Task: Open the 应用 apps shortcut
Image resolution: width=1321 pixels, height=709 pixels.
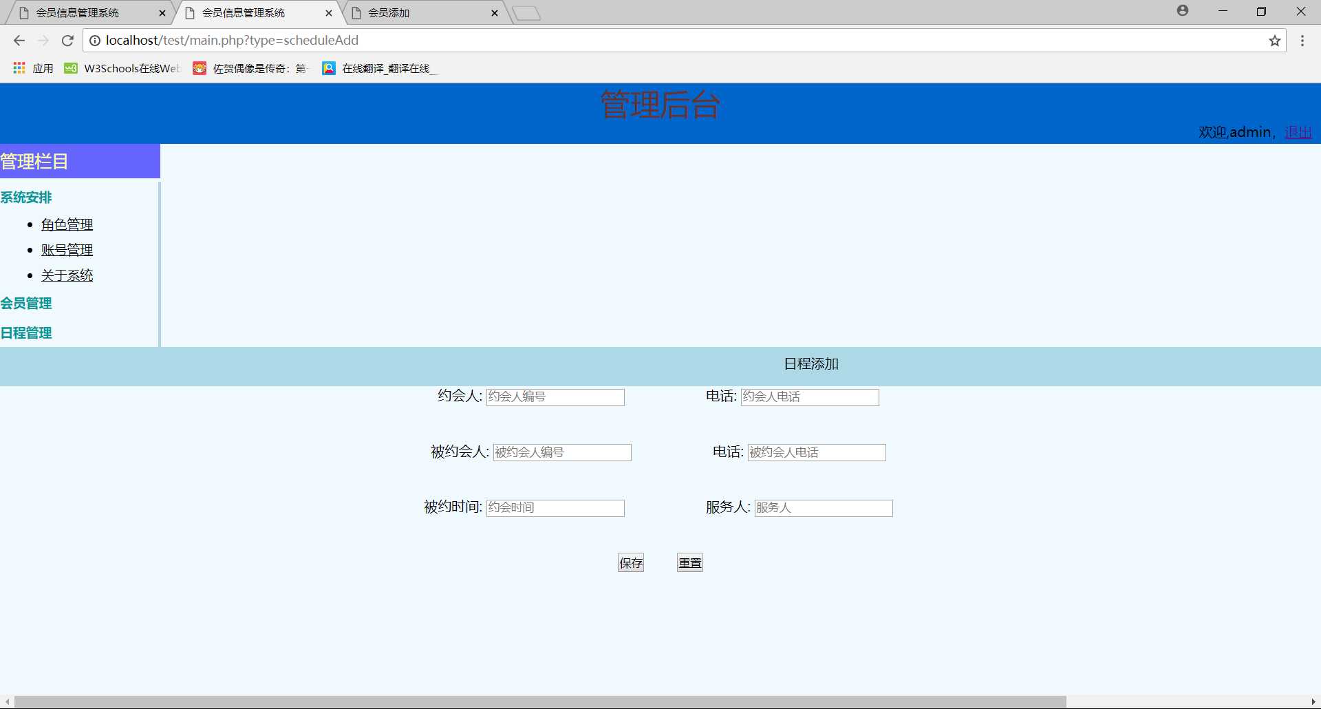Action: point(33,68)
